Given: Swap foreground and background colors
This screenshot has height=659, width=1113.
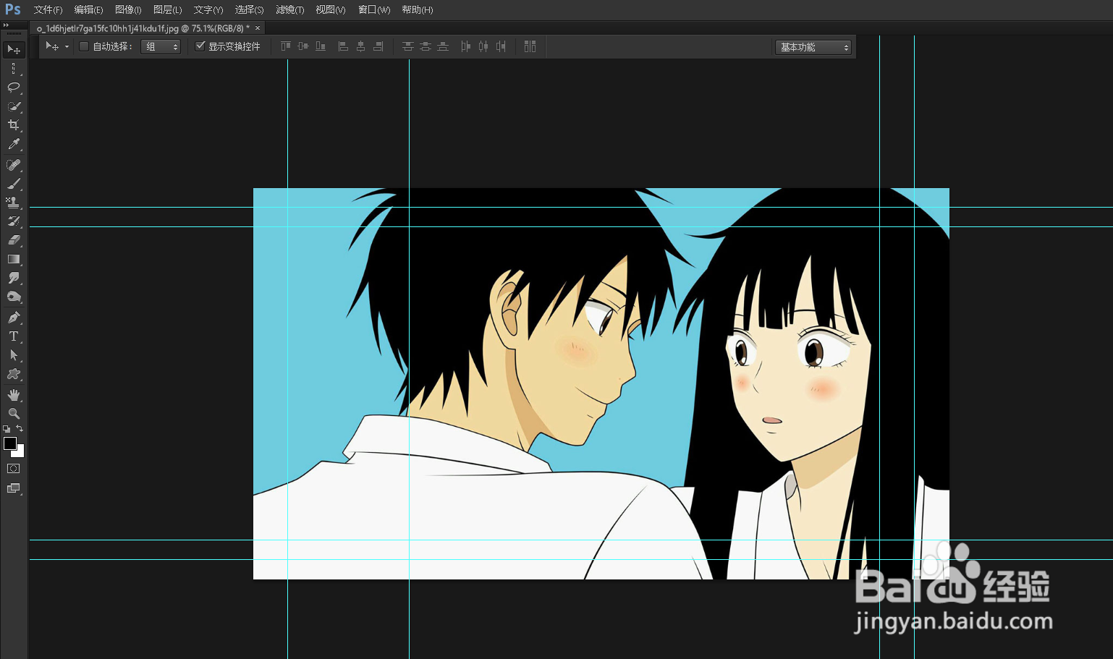Looking at the screenshot, I should (x=20, y=429).
